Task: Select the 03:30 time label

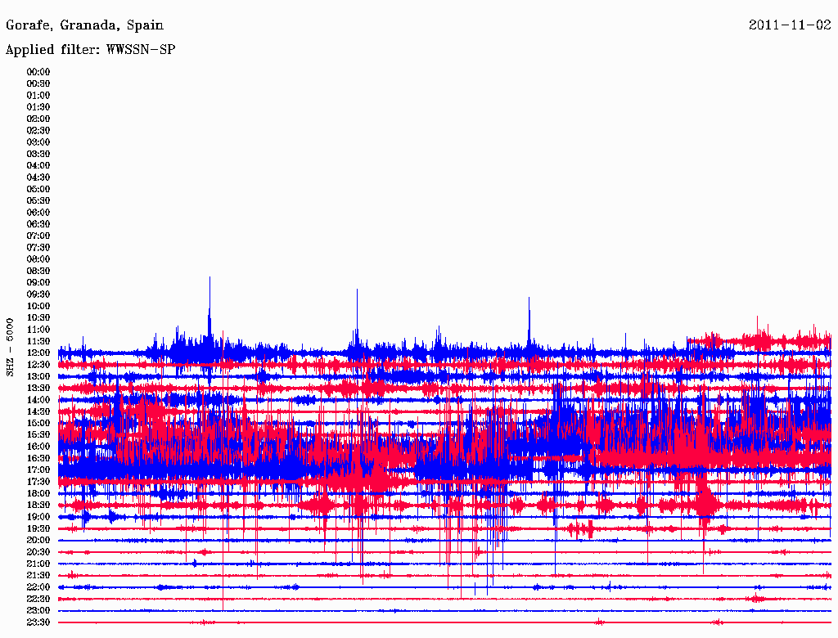Action: click(38, 154)
